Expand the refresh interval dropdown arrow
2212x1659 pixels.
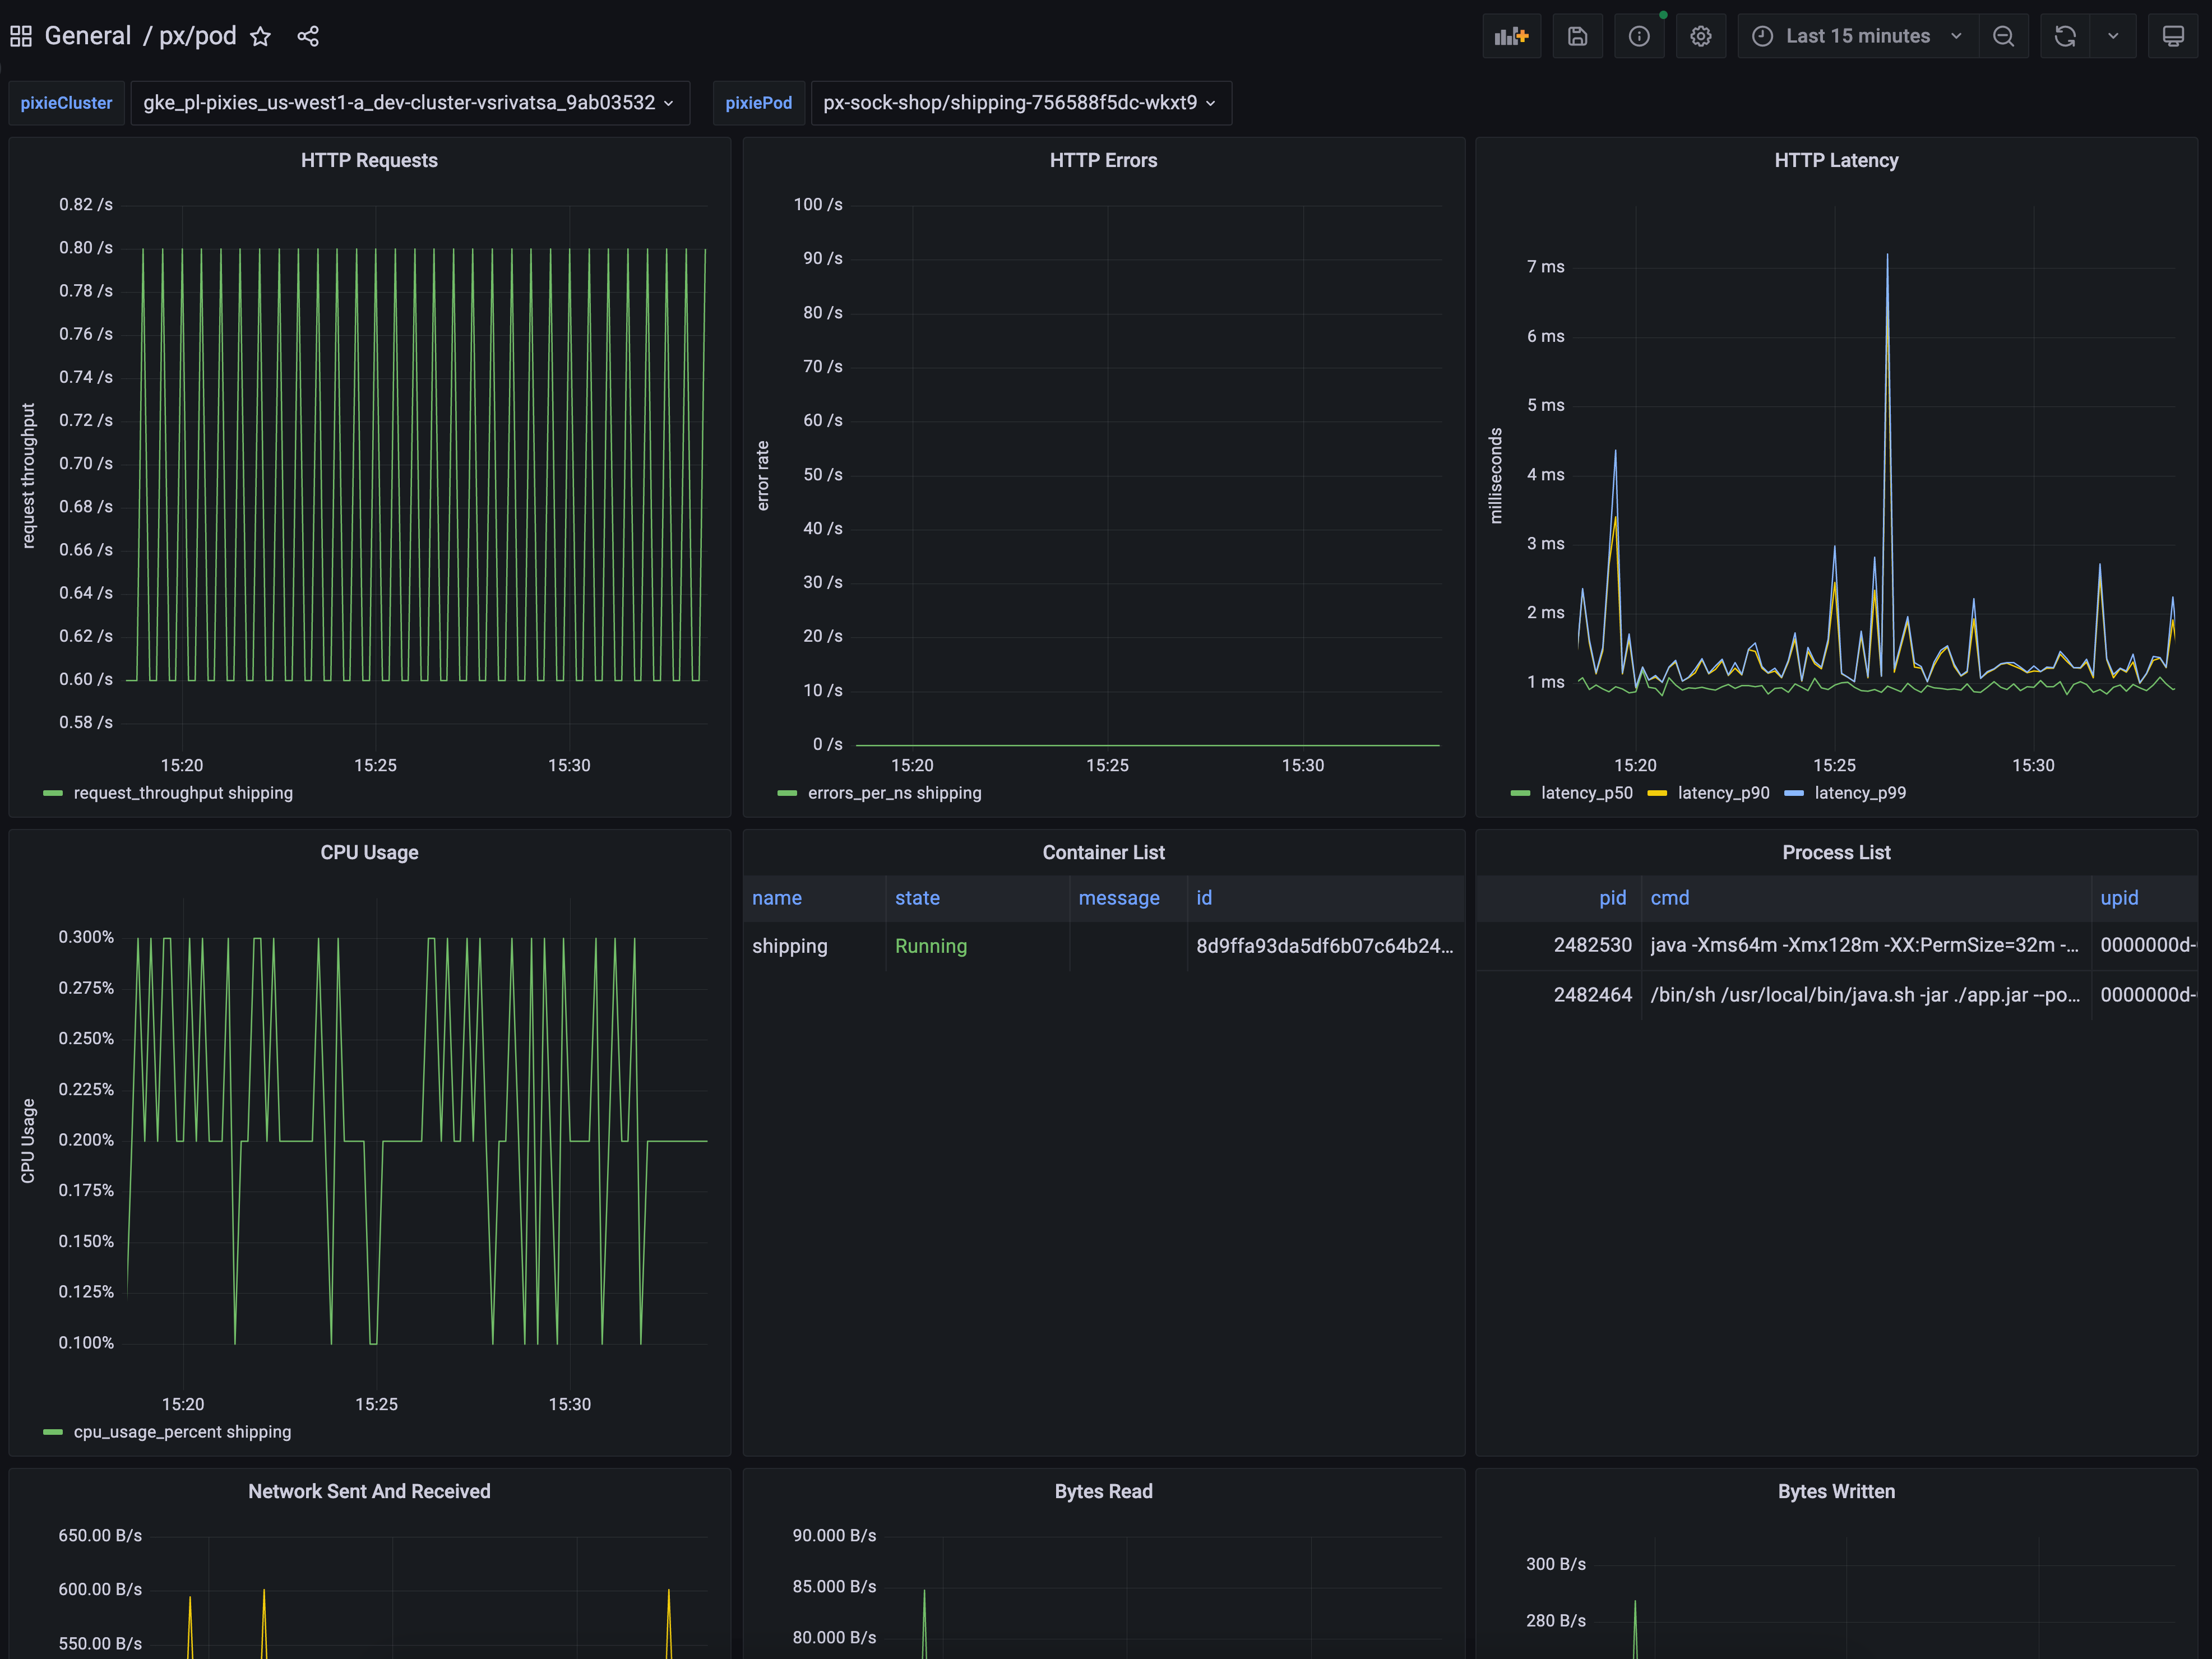(x=2112, y=36)
